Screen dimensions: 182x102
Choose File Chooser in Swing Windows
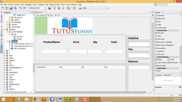[x=173, y=63]
